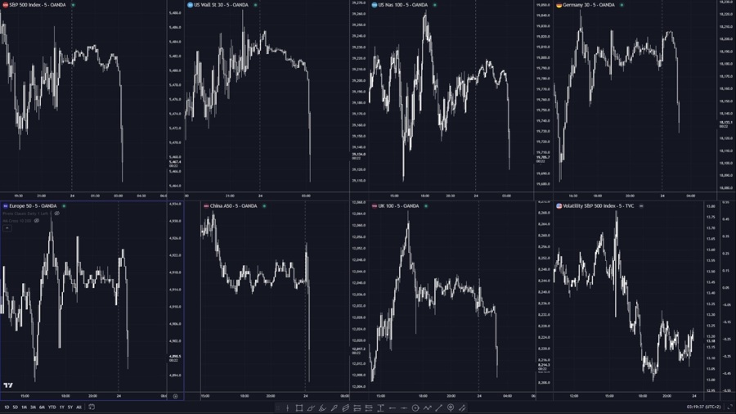The height and width of the screenshot is (414, 736).
Task: Collapse the Europe 50 indicator legend
Action: [x=7, y=228]
